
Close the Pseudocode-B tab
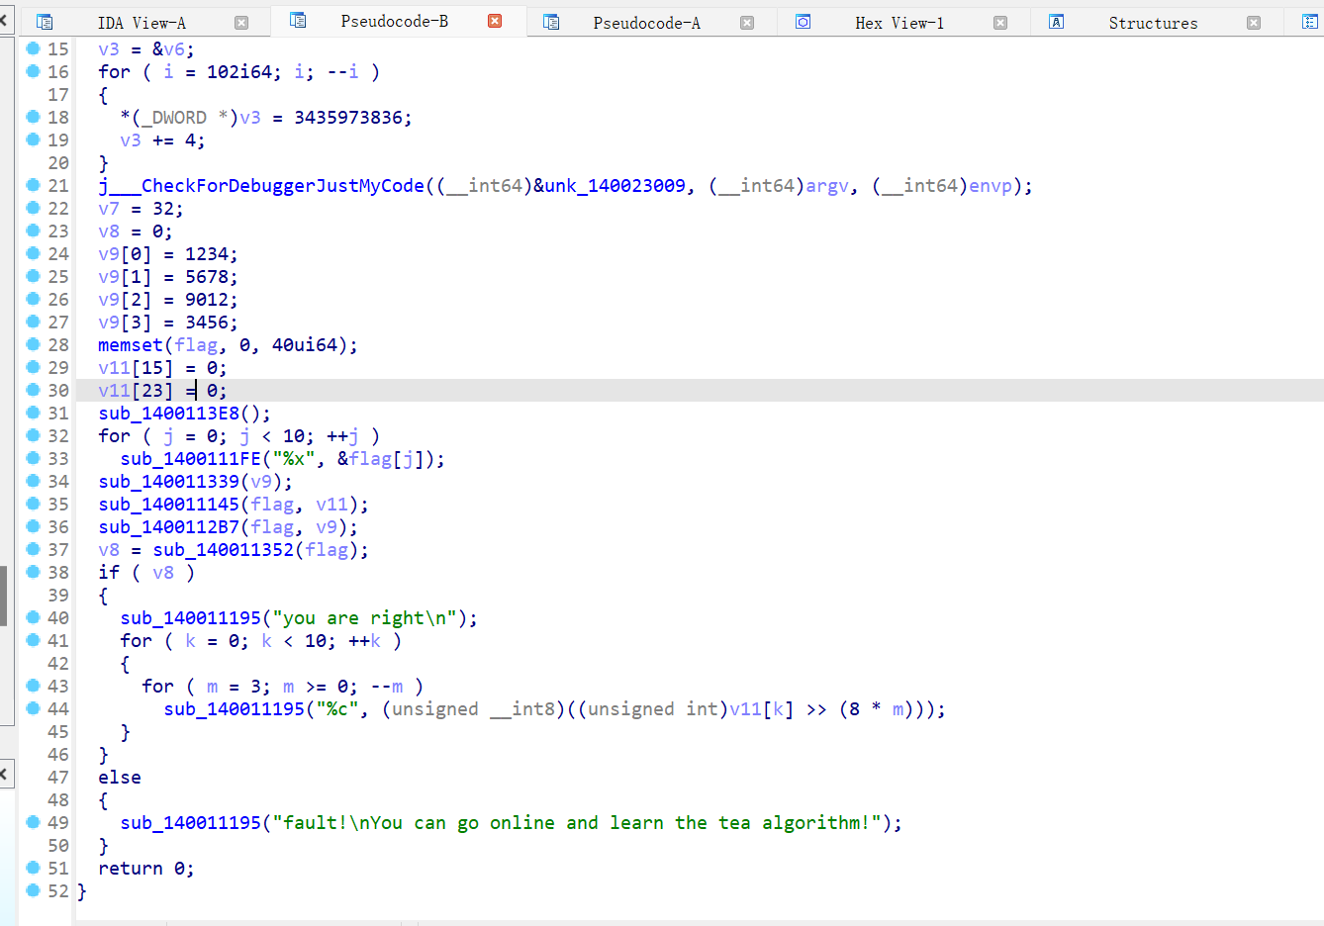[x=495, y=21]
